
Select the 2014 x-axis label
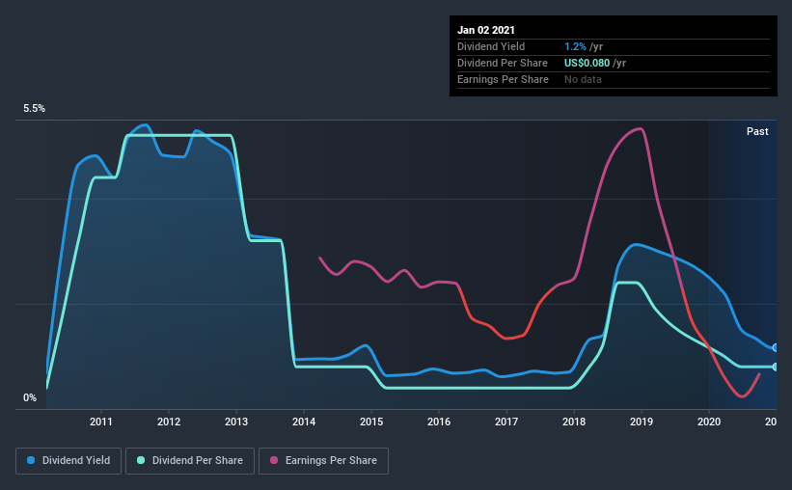[304, 422]
